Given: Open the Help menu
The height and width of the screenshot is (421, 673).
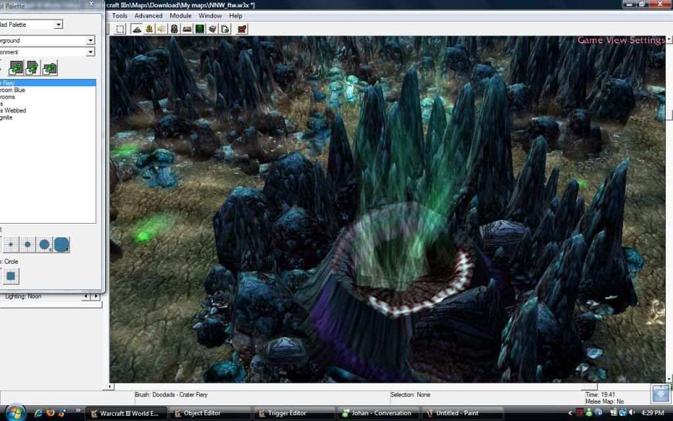Looking at the screenshot, I should (x=236, y=16).
